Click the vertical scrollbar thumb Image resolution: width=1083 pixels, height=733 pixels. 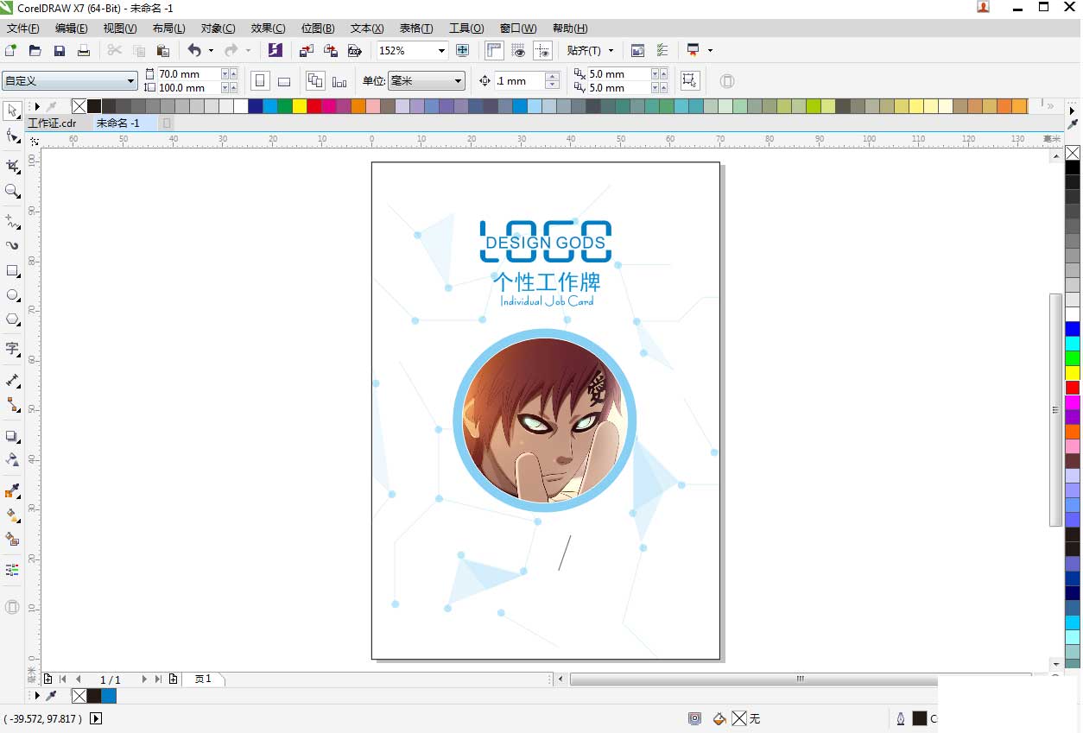point(1055,409)
